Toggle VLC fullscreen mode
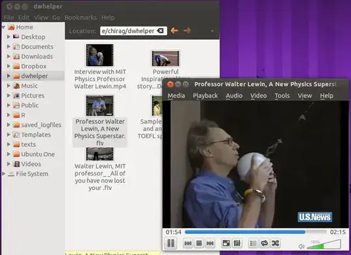The height and width of the screenshot is (255, 351). (x=226, y=243)
